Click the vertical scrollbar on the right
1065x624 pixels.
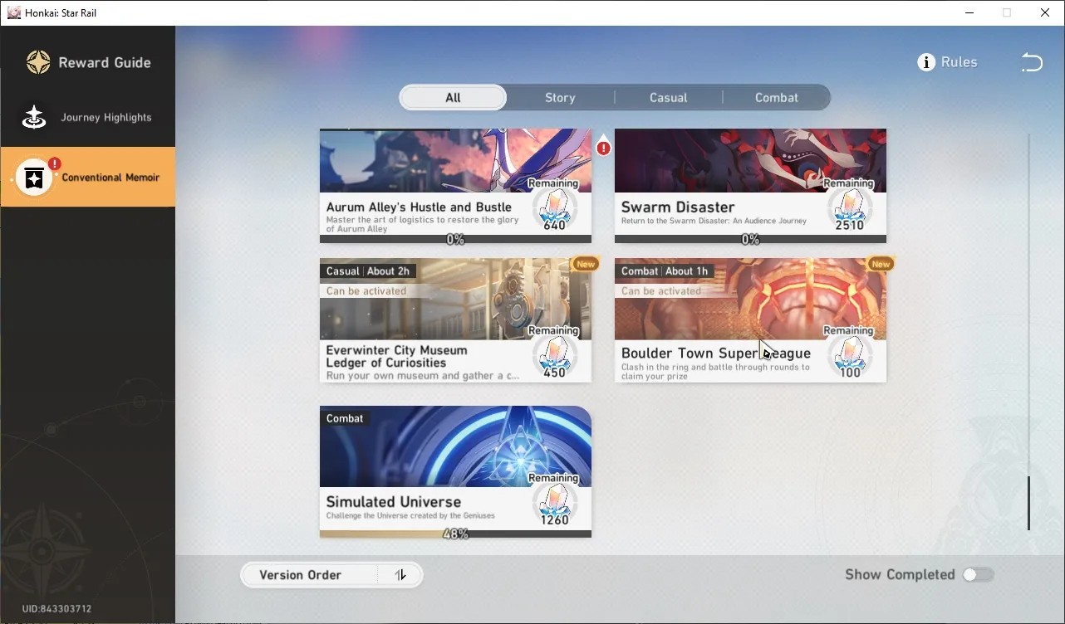(1028, 332)
